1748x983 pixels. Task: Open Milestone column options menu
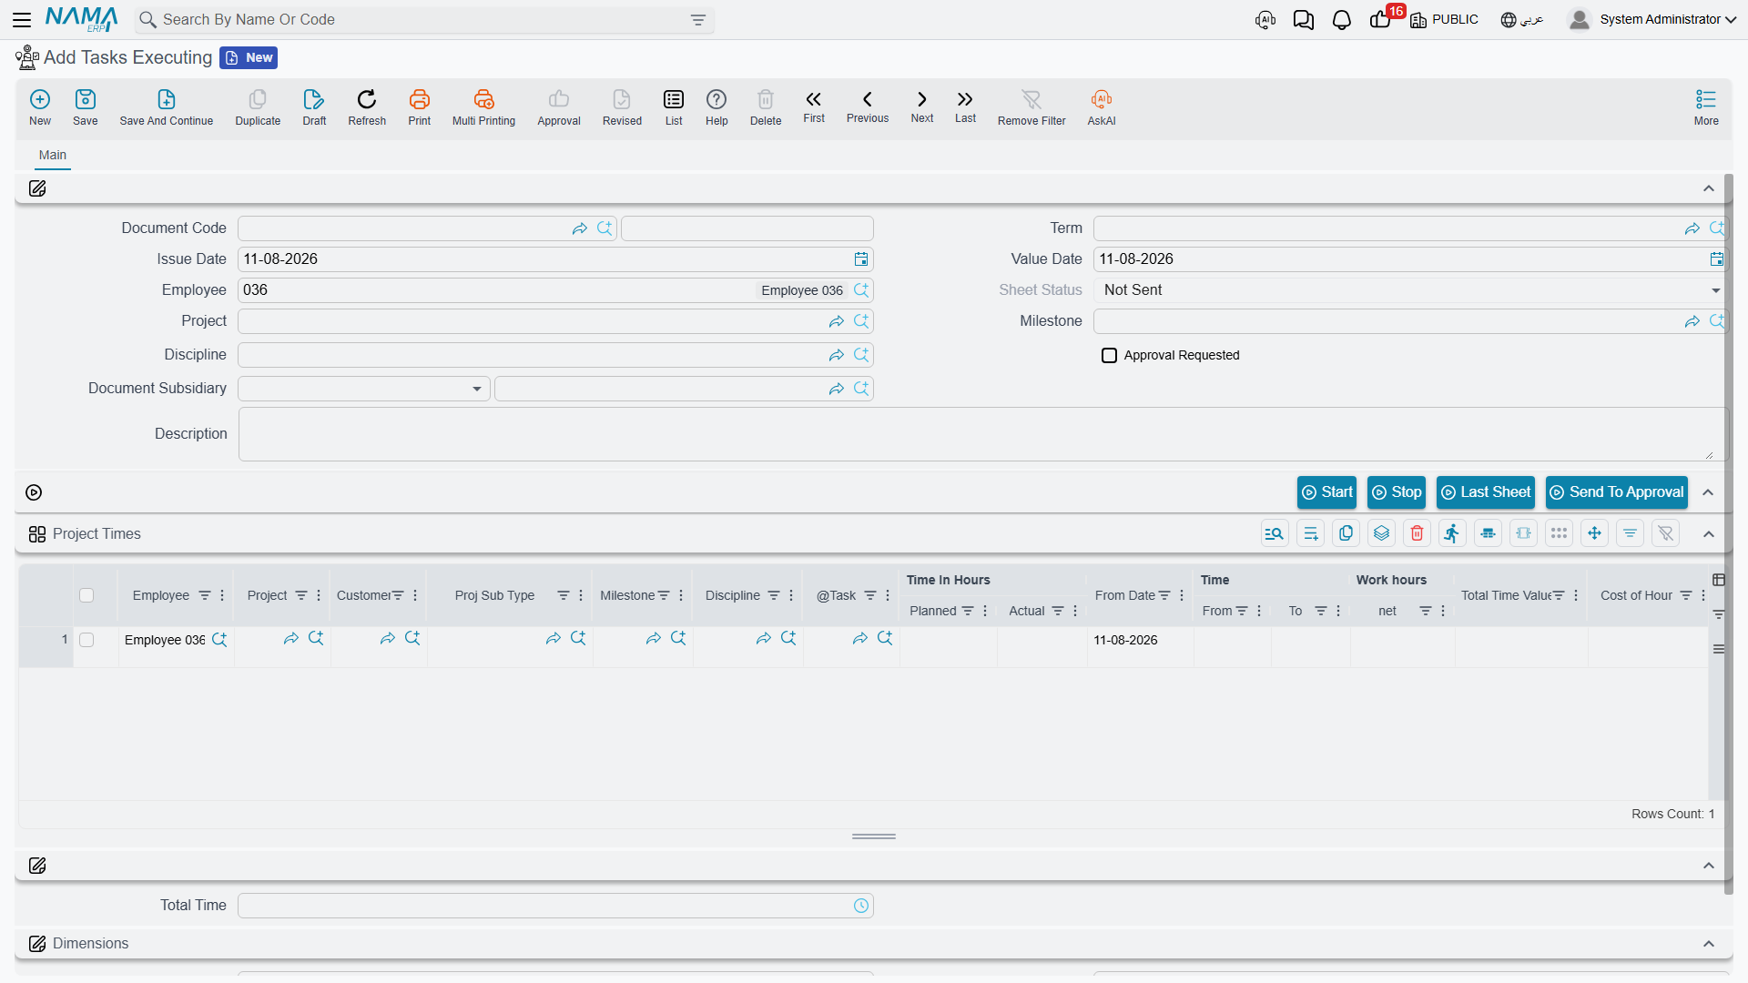681,595
